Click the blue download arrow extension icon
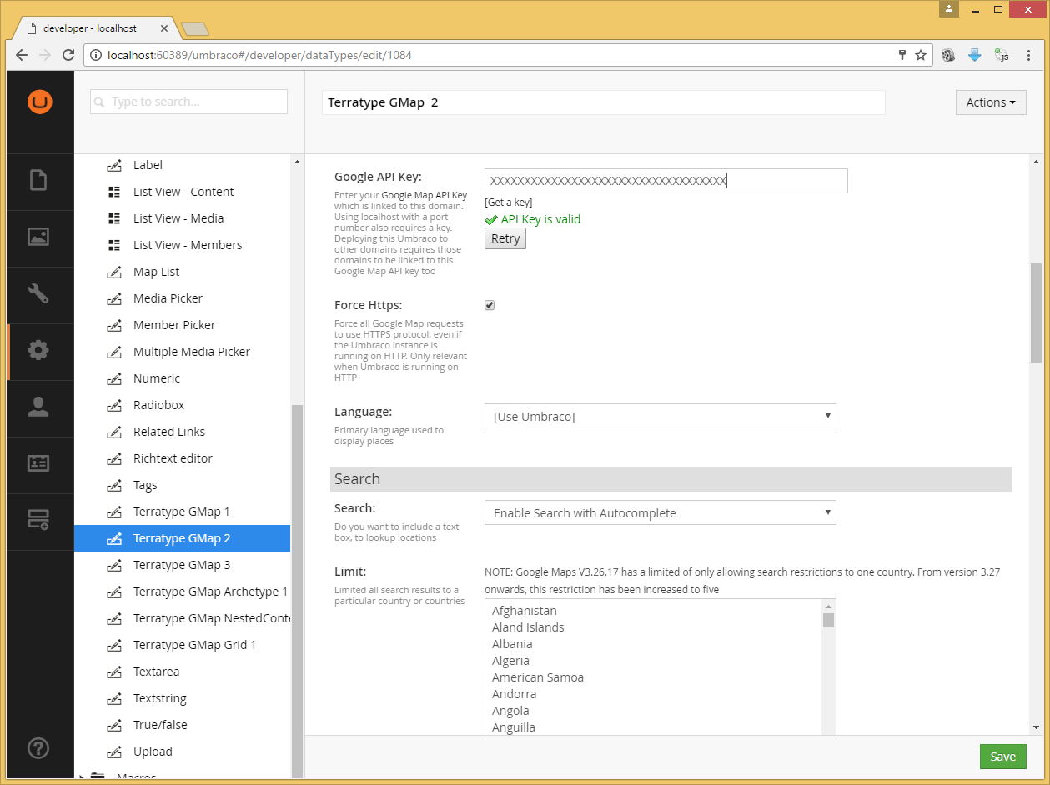 [x=975, y=56]
